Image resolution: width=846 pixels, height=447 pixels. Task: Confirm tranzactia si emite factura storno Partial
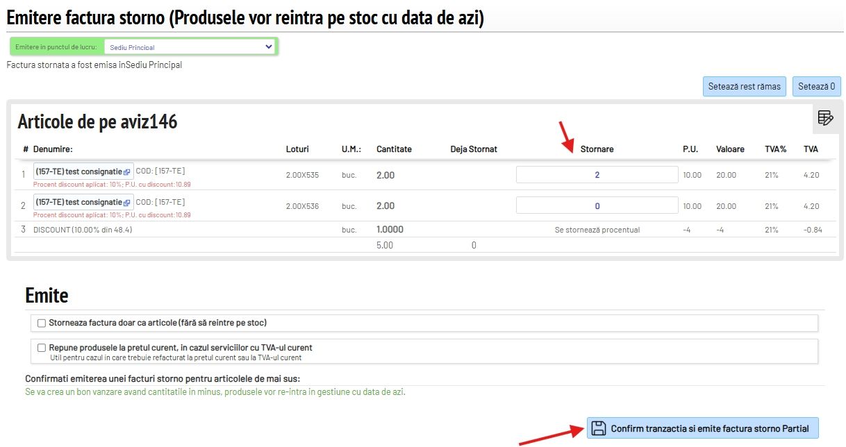(702, 428)
